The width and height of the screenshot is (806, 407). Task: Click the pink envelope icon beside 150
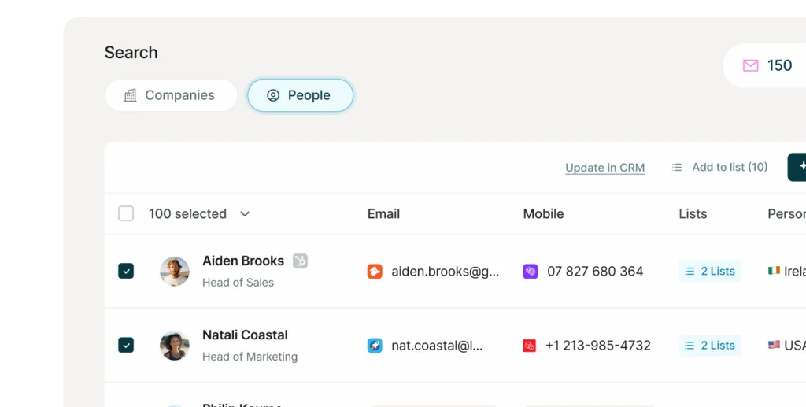pyautogui.click(x=751, y=65)
